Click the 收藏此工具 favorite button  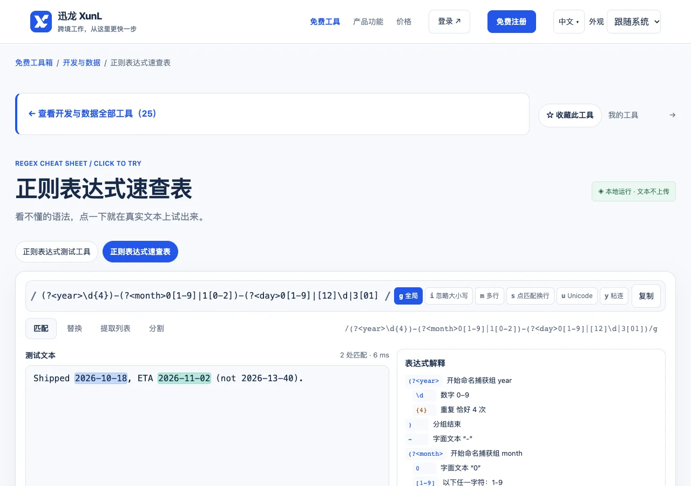click(x=570, y=116)
